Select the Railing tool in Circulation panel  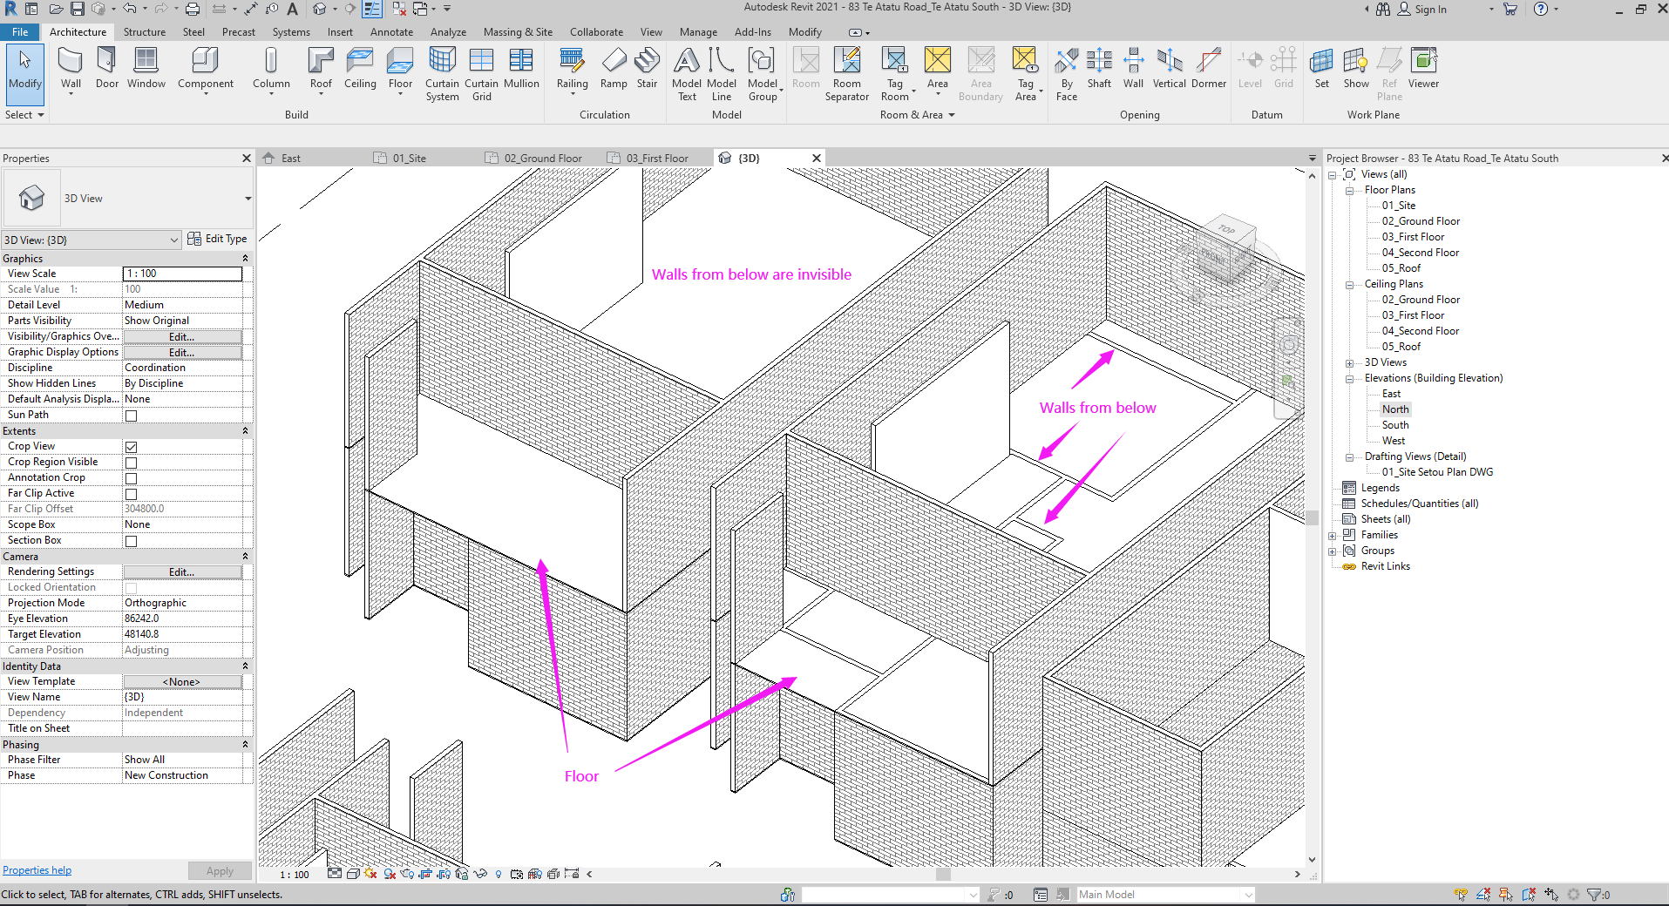572,70
